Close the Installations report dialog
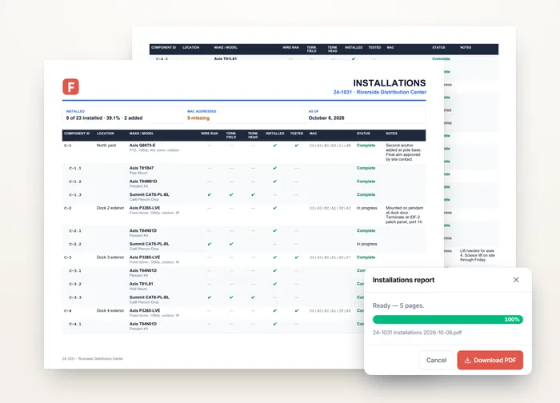 pos(516,280)
